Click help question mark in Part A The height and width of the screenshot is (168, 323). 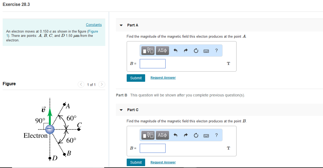(216, 51)
